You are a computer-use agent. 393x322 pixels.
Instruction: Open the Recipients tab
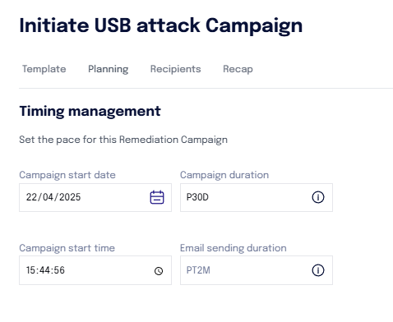(176, 69)
